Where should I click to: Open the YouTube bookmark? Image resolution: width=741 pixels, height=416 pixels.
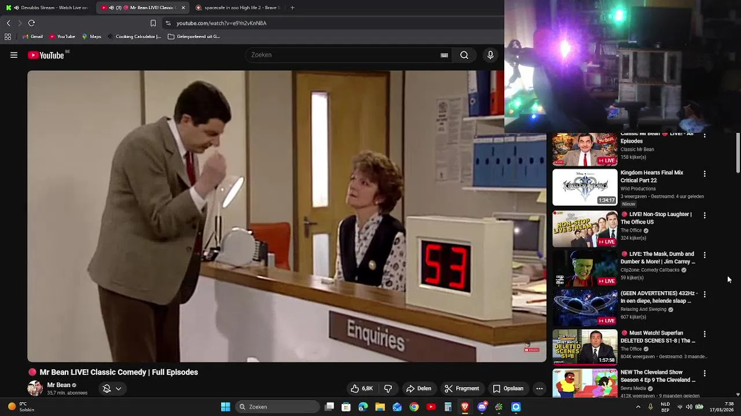[x=62, y=36]
